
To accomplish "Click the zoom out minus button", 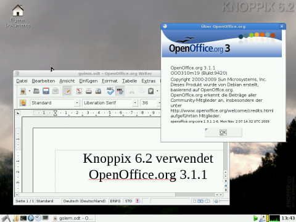I will [216, 201].
